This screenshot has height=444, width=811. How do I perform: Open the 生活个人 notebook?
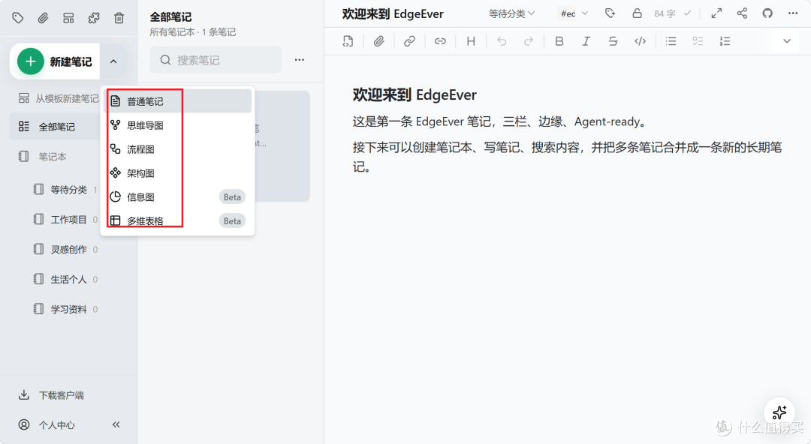(65, 279)
